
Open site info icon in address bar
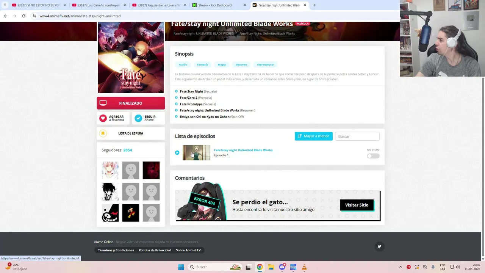click(x=34, y=16)
